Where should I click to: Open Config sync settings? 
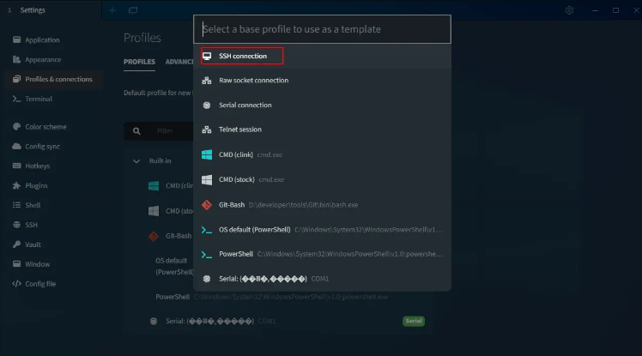53,146
